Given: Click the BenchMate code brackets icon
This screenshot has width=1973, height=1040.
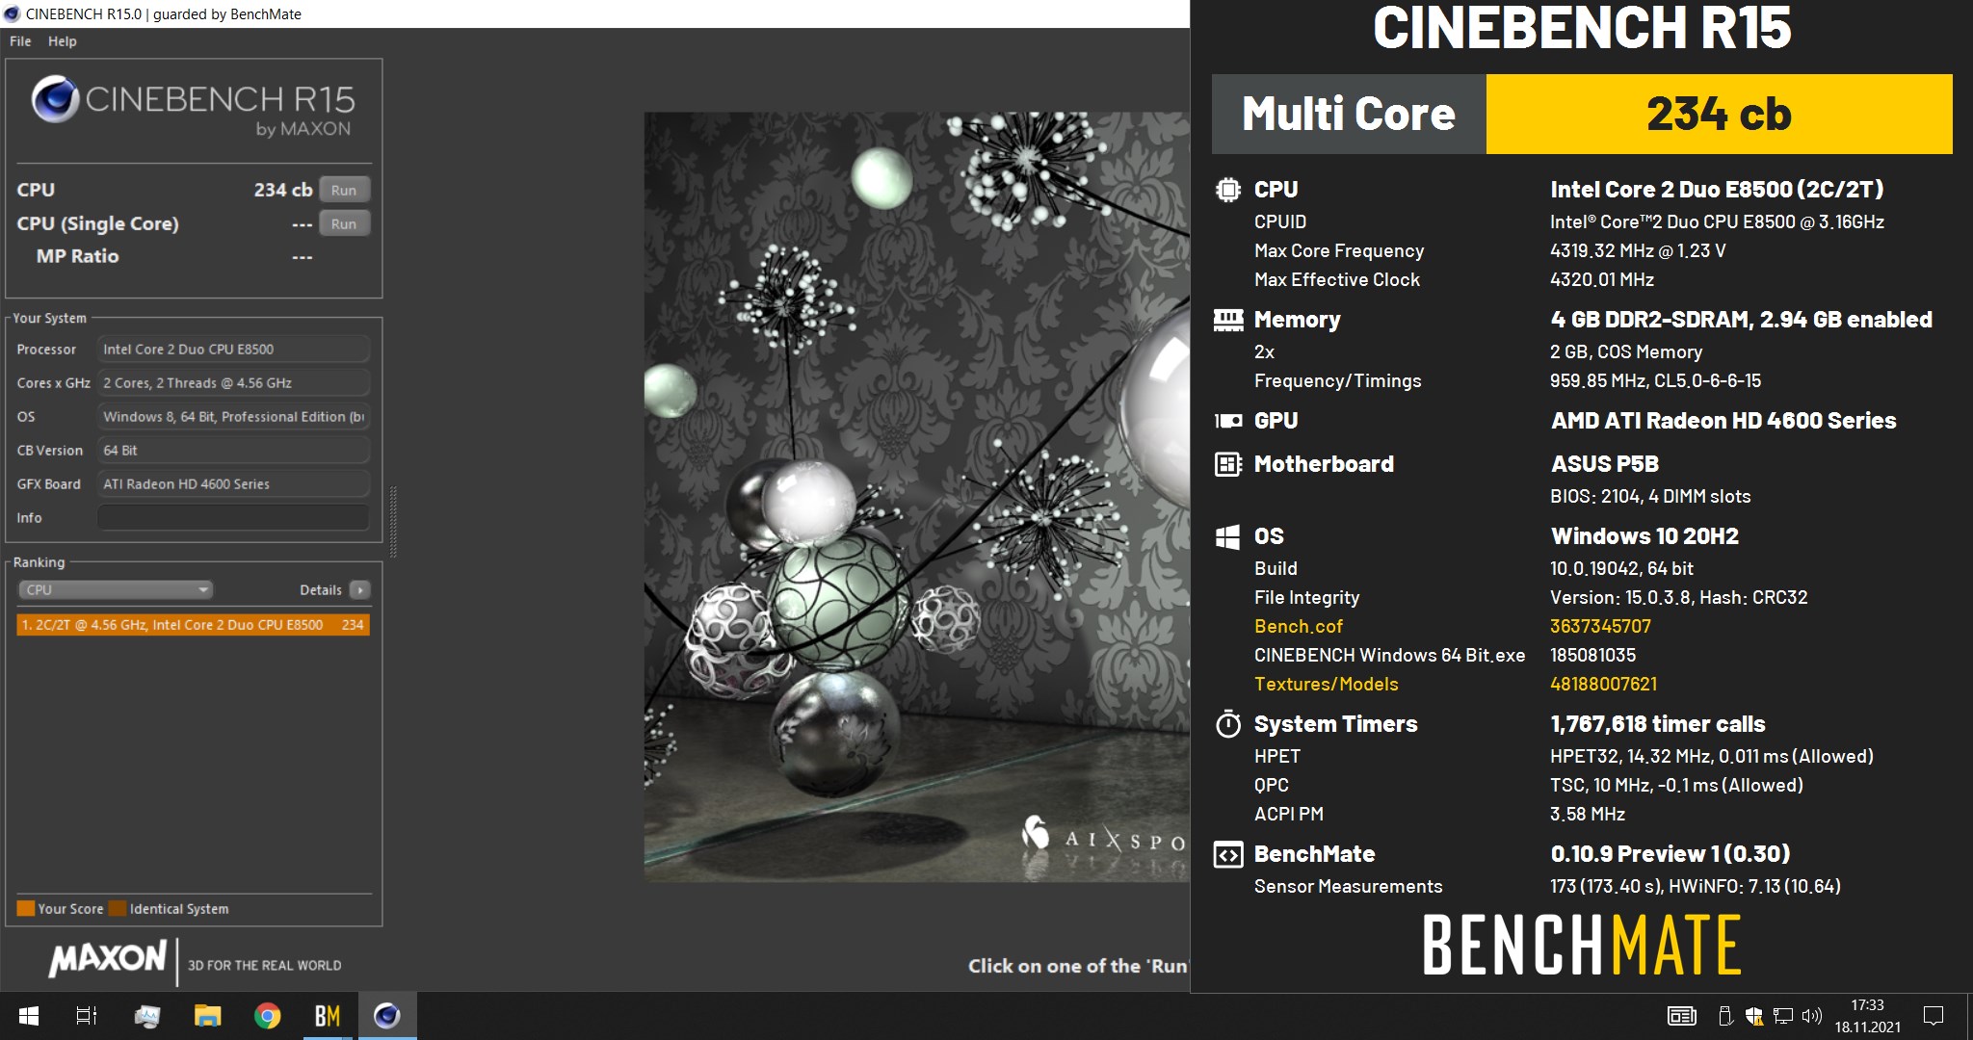Looking at the screenshot, I should click(x=1228, y=854).
